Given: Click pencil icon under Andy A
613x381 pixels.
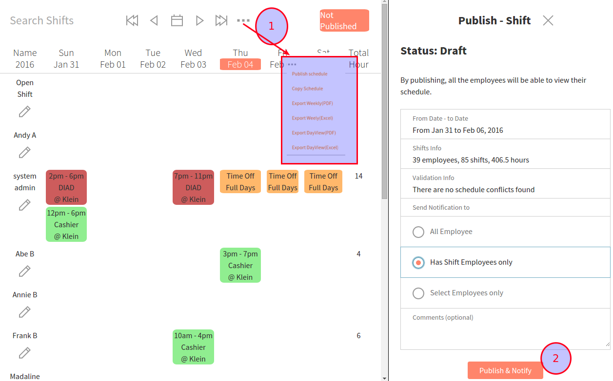Looking at the screenshot, I should pyautogui.click(x=24, y=153).
